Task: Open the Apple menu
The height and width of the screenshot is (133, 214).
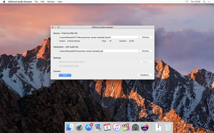Action: [x=4, y=2]
